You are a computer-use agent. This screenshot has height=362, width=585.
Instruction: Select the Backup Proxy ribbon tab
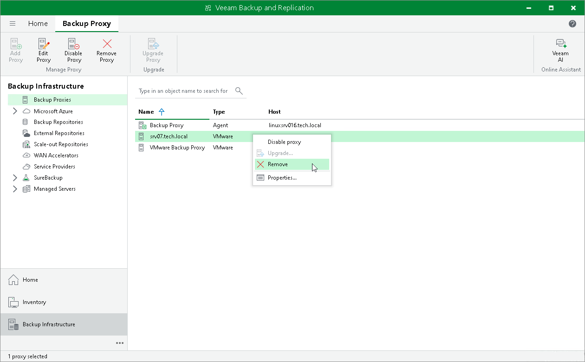pos(87,24)
